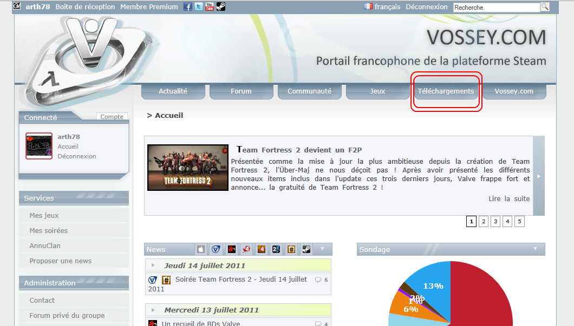Open Team Fortress 2 devient un F2P headline
Screen dimensions: 574x326
point(299,149)
